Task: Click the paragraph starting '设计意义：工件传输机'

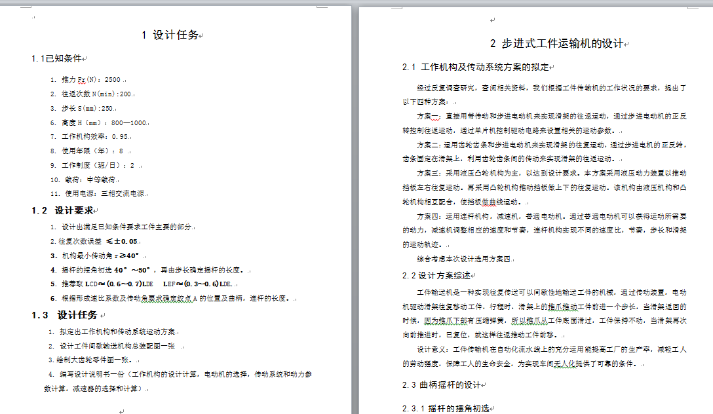Action: click(x=552, y=349)
